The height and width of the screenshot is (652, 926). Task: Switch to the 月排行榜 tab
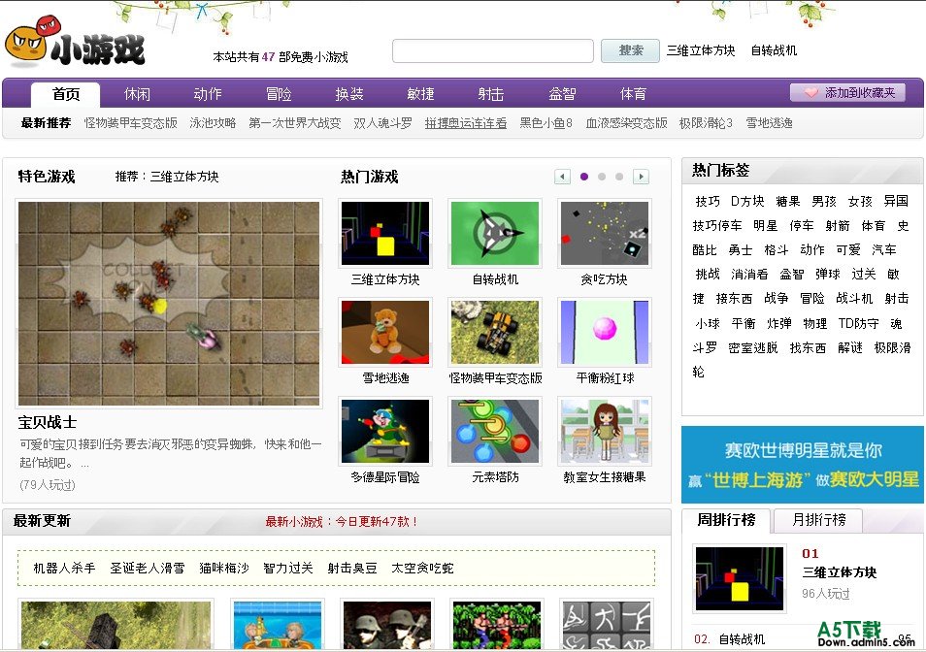(x=818, y=520)
